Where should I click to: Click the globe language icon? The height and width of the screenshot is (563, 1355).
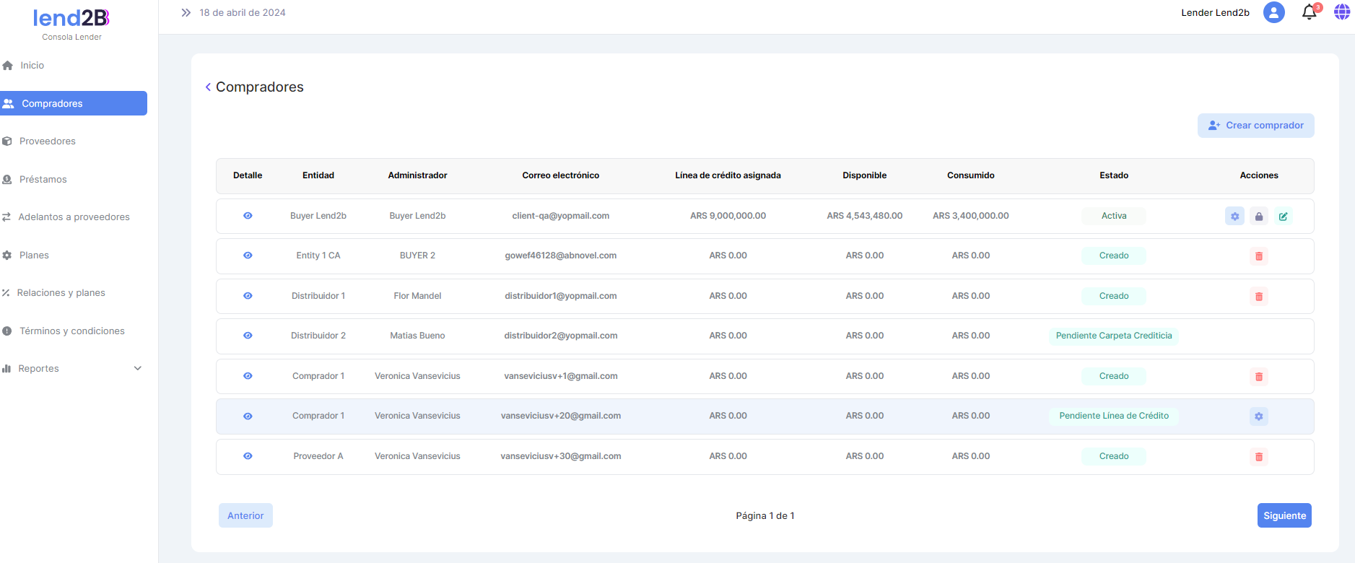(1341, 12)
